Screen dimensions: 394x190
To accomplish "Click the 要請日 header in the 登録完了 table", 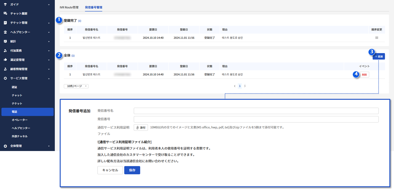I will [153, 30].
